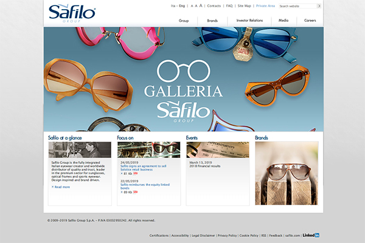Open the RSS footer link
The height and width of the screenshot is (243, 365).
(263, 236)
